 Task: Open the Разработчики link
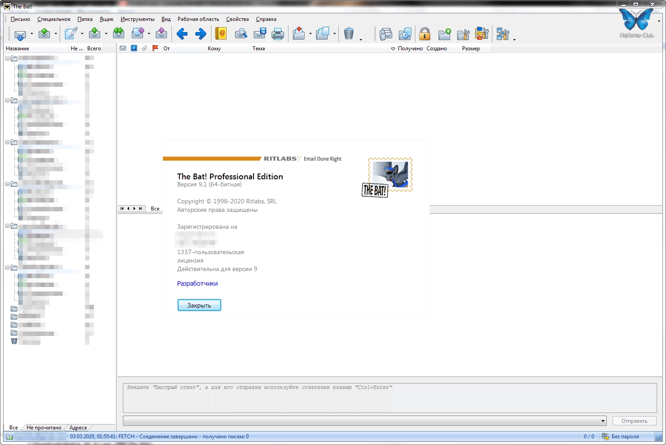[197, 283]
